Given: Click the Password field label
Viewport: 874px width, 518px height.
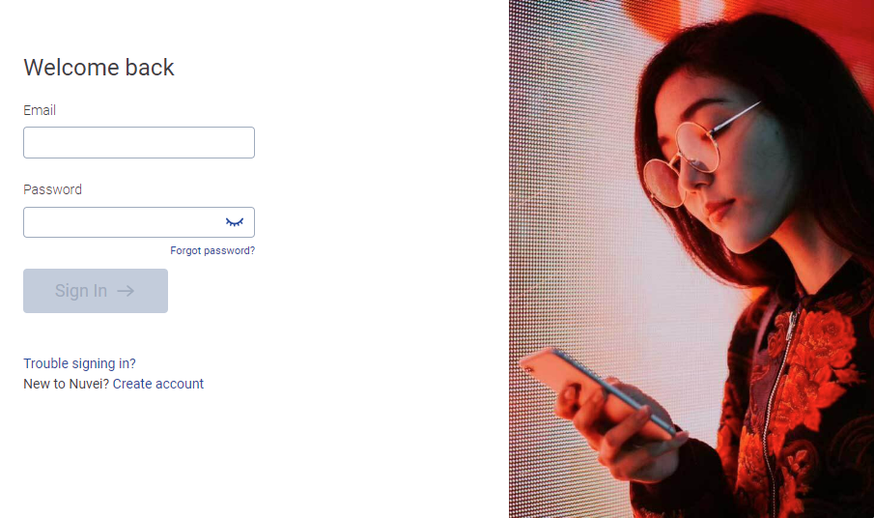Looking at the screenshot, I should pyautogui.click(x=52, y=189).
